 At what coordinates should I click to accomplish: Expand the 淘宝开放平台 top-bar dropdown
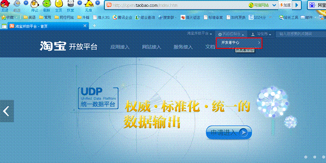click(x=199, y=34)
